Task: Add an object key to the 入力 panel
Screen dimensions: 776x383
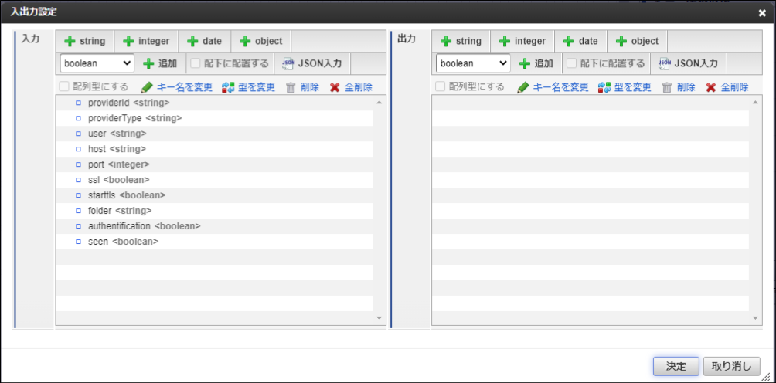Action: (260, 41)
